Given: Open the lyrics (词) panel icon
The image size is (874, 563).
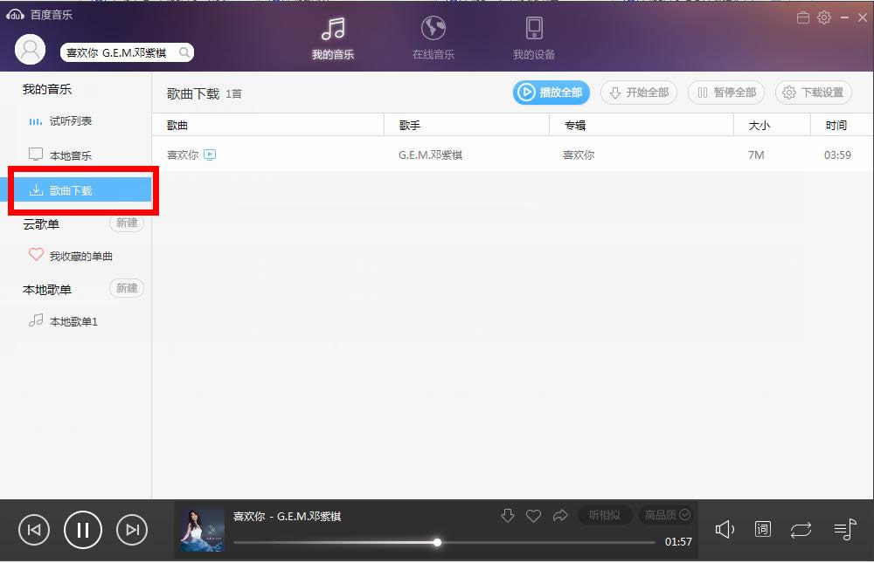Looking at the screenshot, I should coord(762,529).
